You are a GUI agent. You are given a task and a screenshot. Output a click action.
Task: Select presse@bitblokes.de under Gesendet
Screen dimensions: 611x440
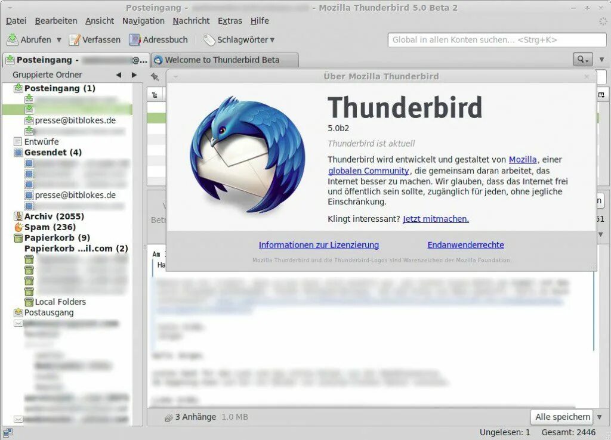tap(75, 195)
